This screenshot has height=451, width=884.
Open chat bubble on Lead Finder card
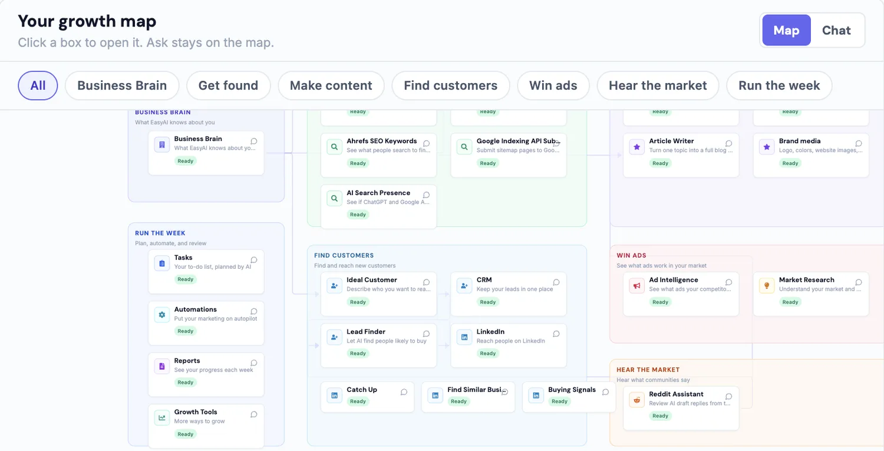point(427,334)
